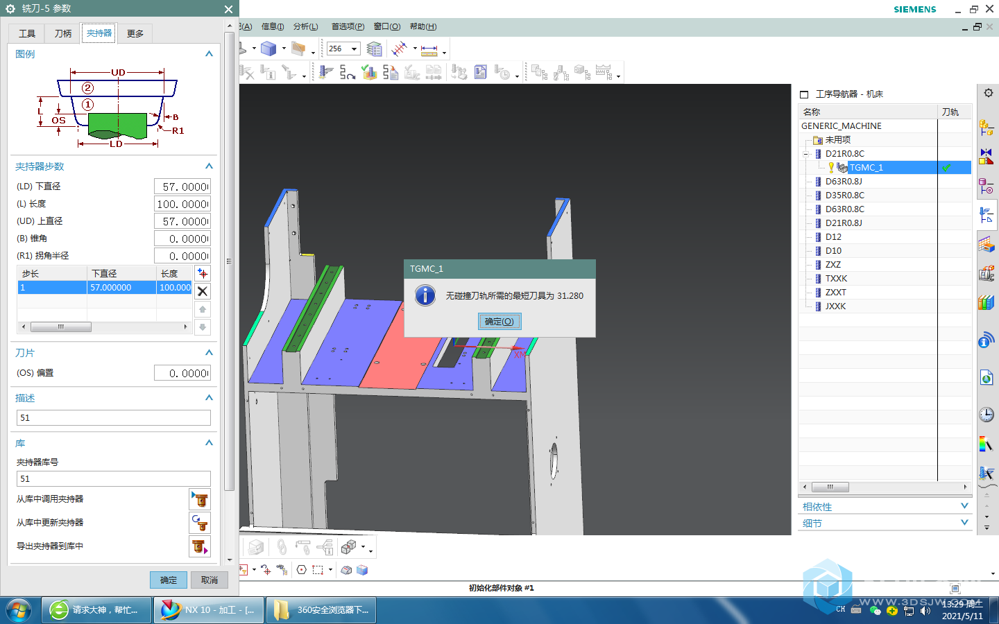Open the History clock sidebar icon

pyautogui.click(x=987, y=415)
